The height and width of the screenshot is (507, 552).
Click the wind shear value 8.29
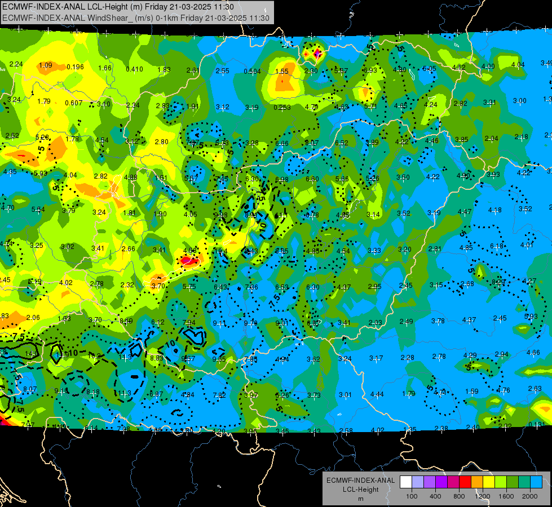coord(498,282)
